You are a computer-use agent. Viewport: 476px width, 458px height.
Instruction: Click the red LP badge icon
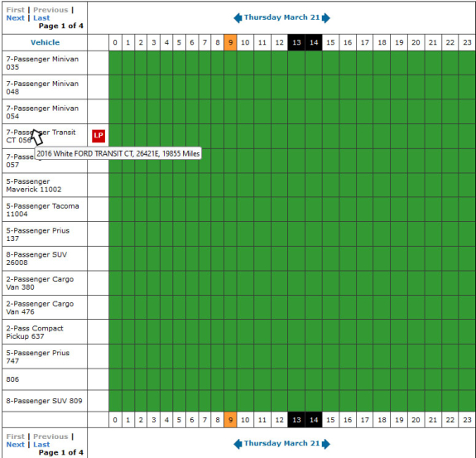click(99, 136)
